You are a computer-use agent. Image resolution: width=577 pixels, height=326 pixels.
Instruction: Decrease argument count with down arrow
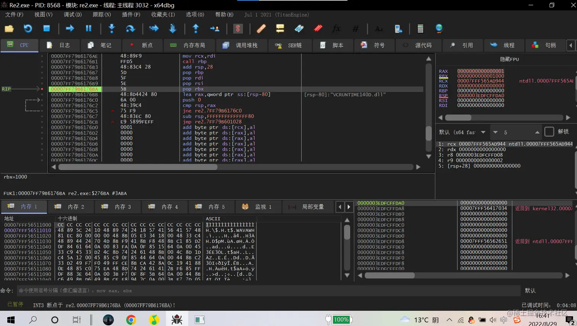point(495,132)
